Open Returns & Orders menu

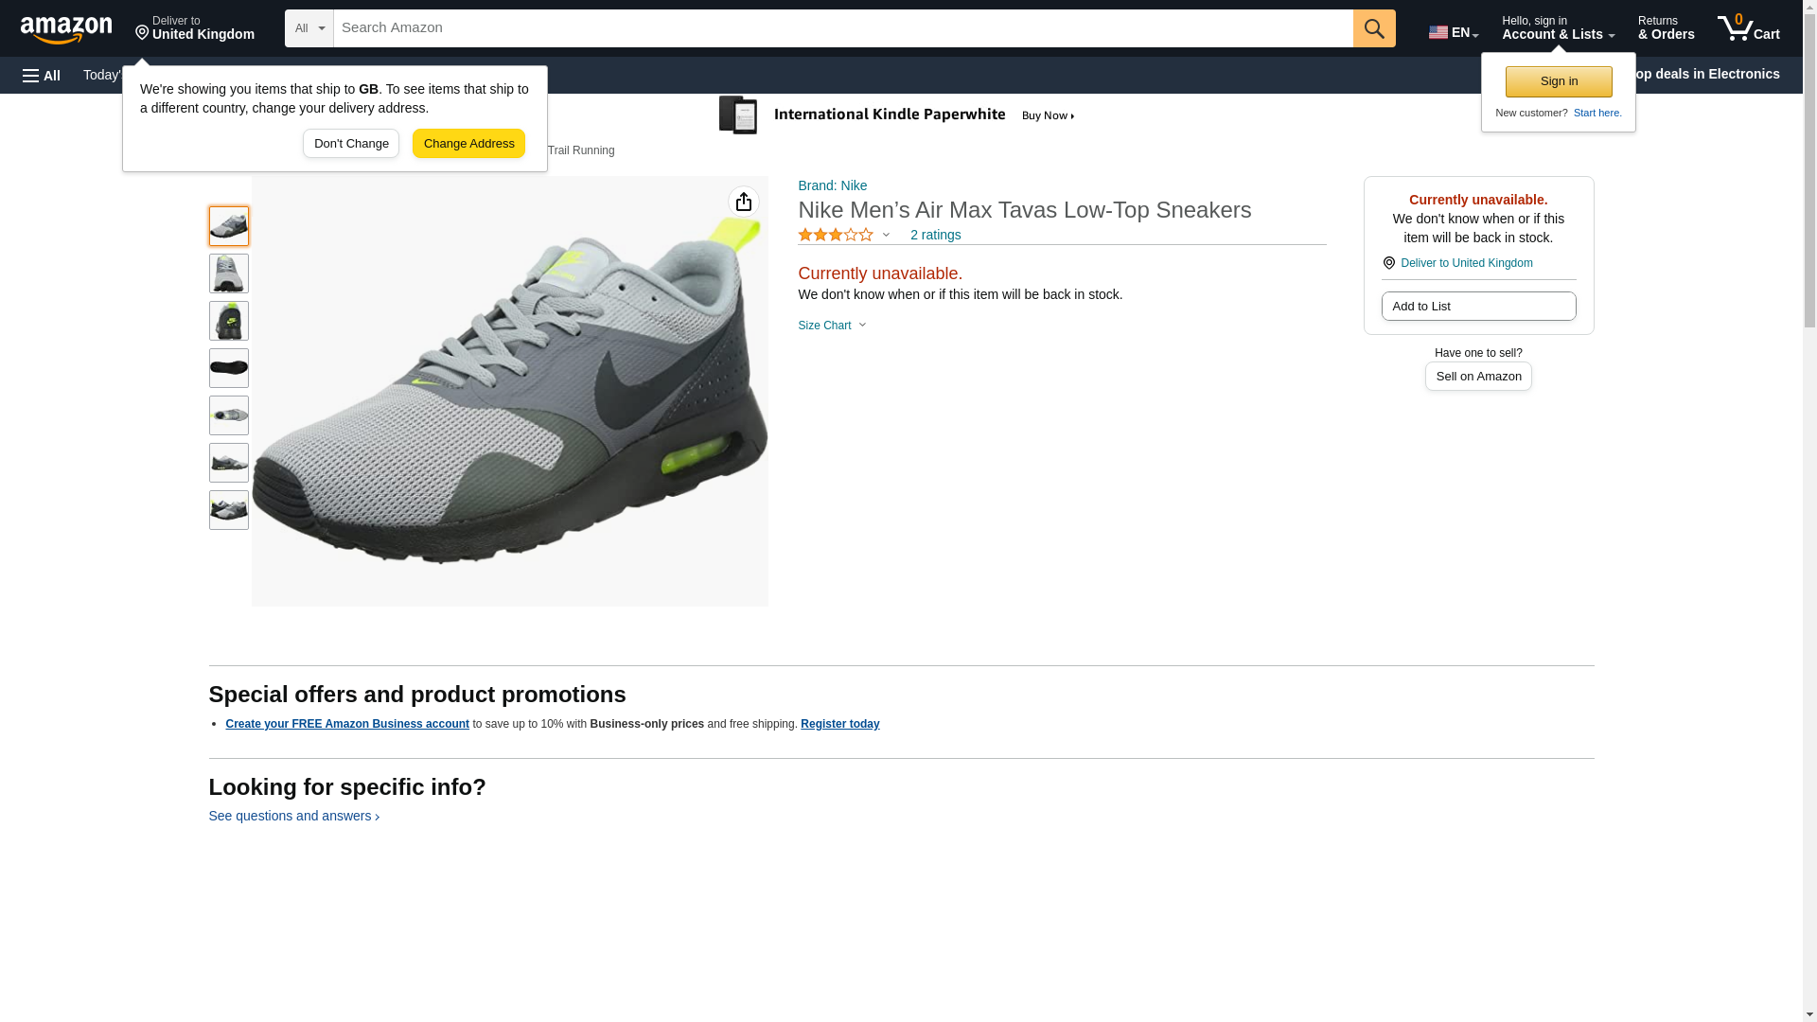pos(1666,27)
